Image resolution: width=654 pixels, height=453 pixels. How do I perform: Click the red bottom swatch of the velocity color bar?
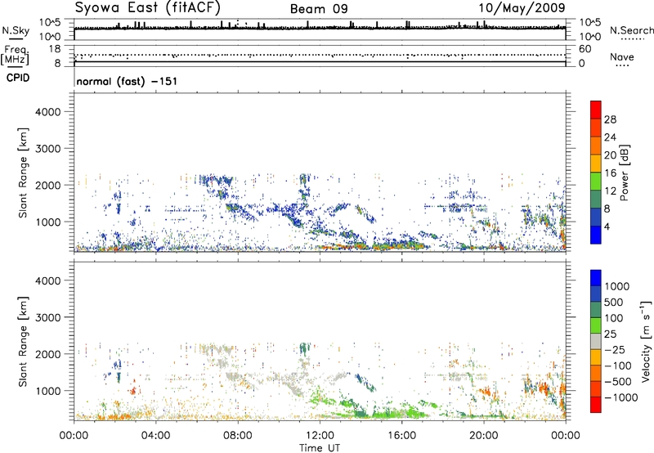(596, 405)
